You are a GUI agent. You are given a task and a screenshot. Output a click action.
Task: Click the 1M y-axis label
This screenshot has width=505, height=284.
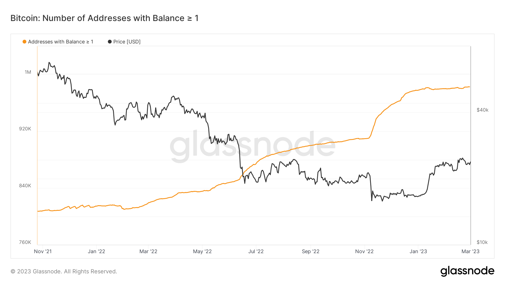coord(28,72)
